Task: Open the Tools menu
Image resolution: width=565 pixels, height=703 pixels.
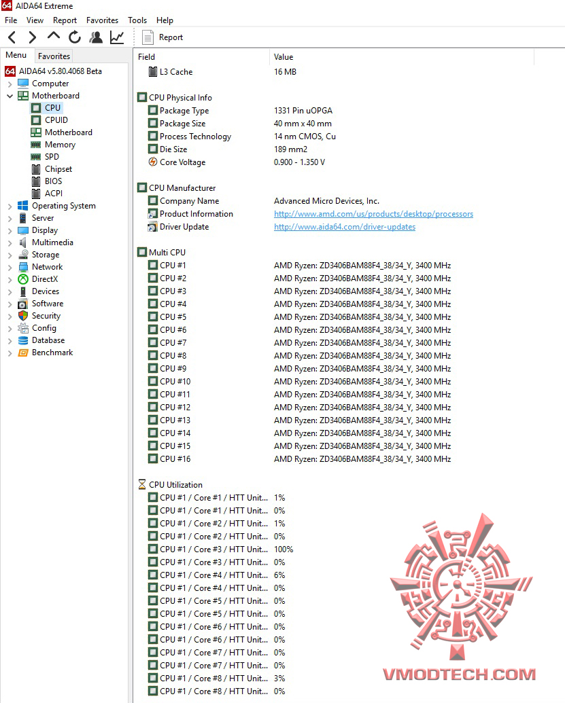Action: point(137,20)
